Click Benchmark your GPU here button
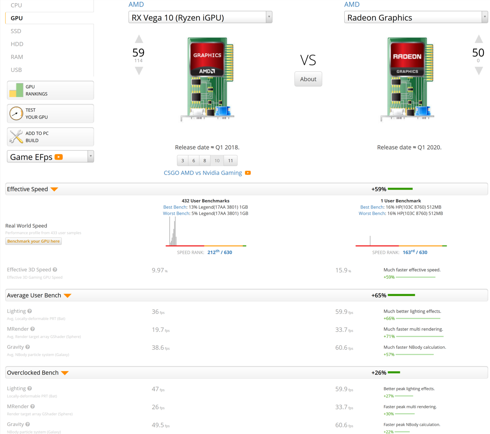490x434 pixels. click(x=33, y=241)
